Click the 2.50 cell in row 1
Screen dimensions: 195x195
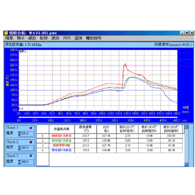point(127,136)
